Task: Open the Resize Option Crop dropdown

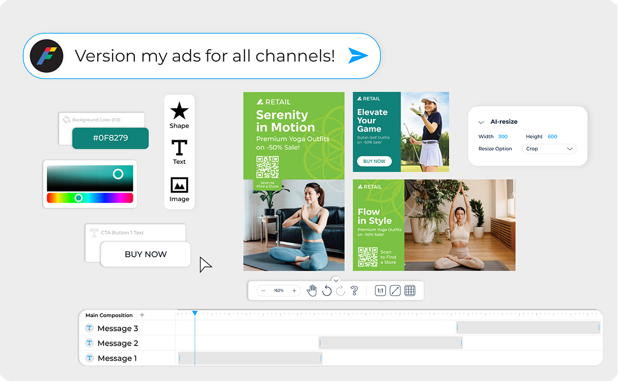Action: click(549, 149)
